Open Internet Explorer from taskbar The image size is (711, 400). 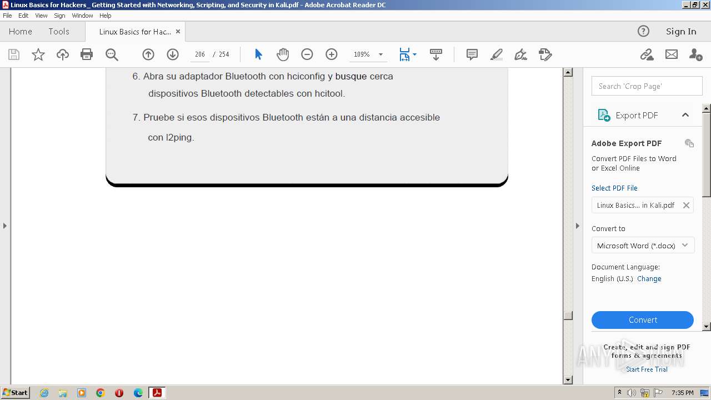tap(44, 393)
